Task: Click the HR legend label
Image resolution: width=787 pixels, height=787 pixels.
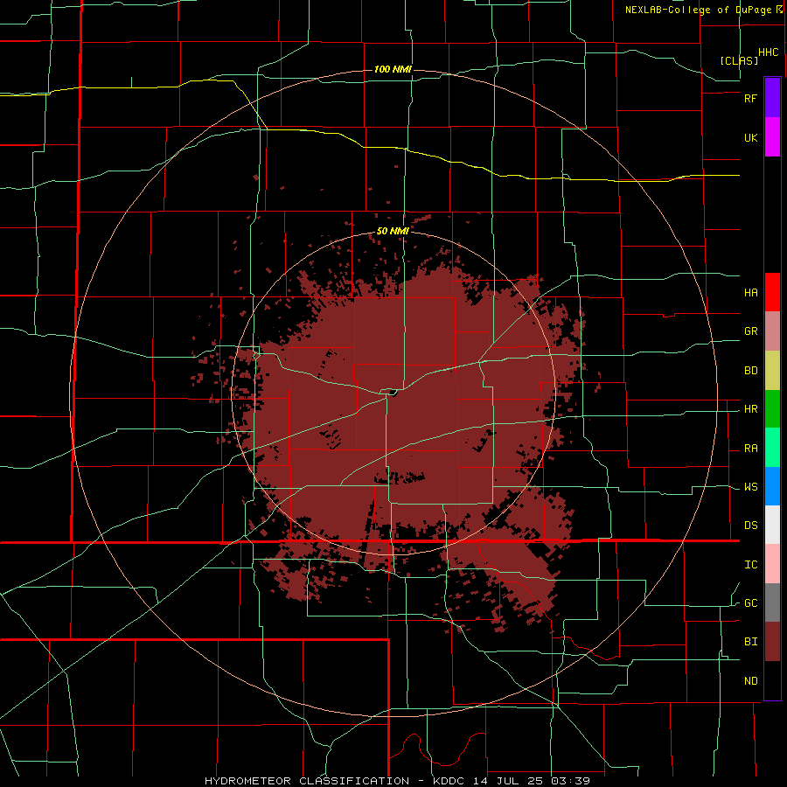Action: pyautogui.click(x=750, y=409)
